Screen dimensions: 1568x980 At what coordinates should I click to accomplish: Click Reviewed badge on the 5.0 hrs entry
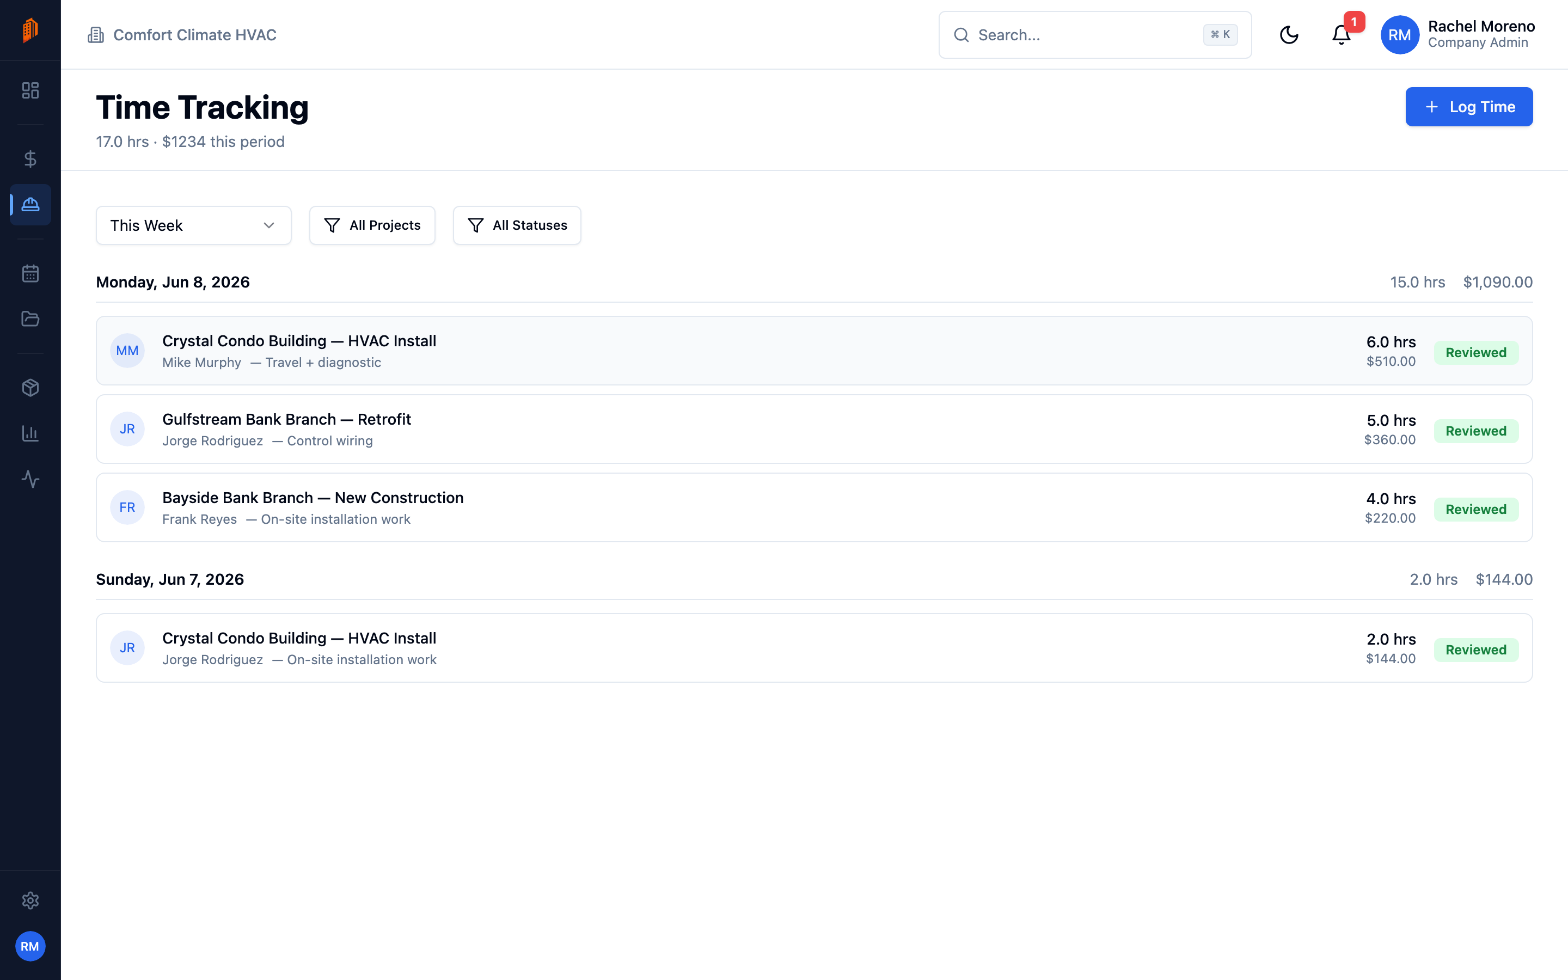coord(1476,431)
